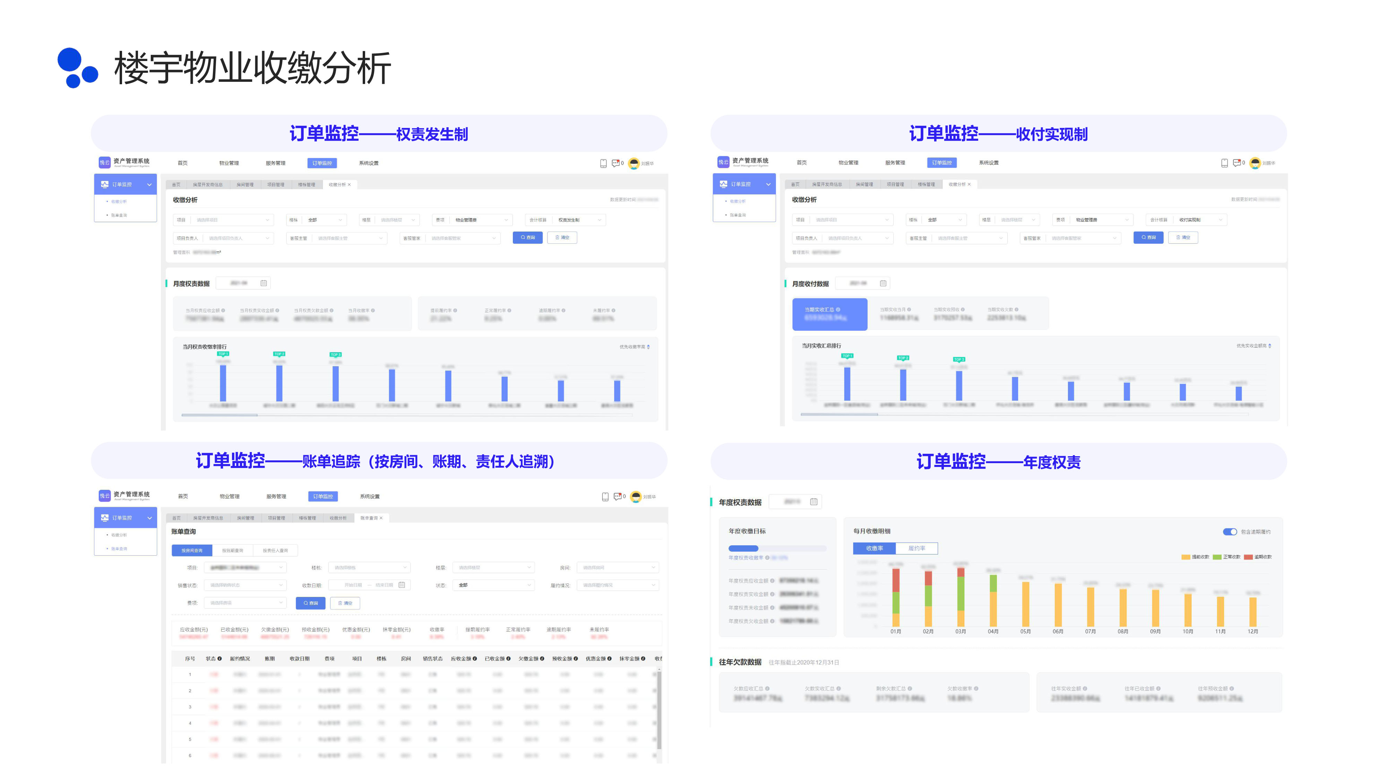Select 履约率 segment in 每月收缴明细

coord(916,548)
